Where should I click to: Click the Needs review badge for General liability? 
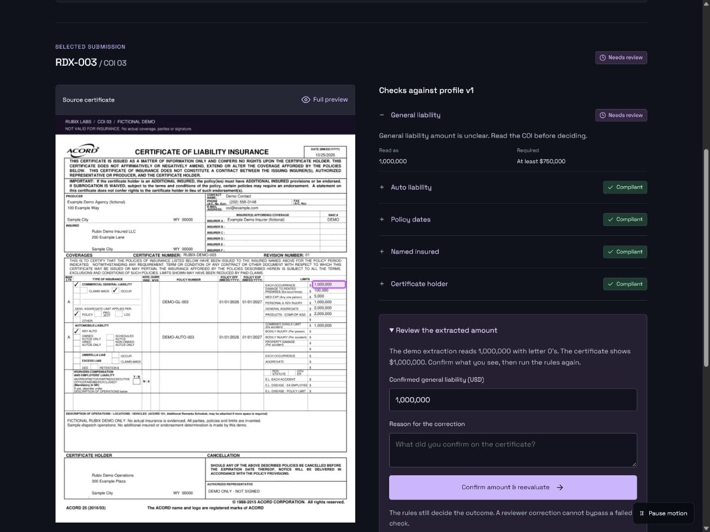tap(621, 115)
